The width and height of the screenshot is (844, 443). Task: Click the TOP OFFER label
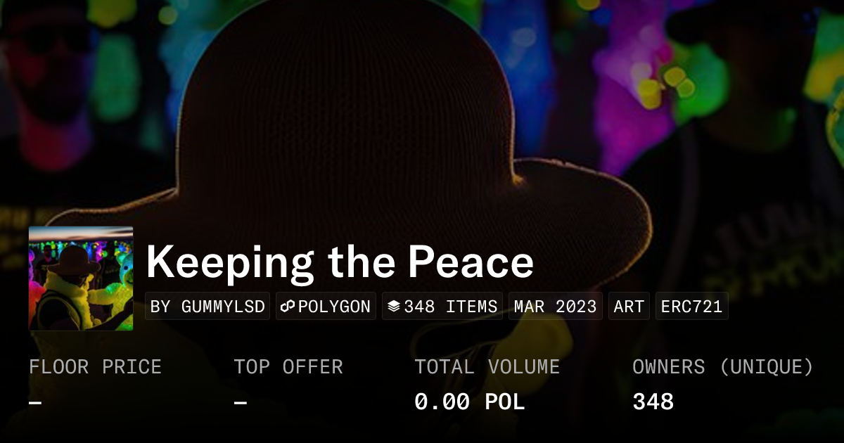288,367
